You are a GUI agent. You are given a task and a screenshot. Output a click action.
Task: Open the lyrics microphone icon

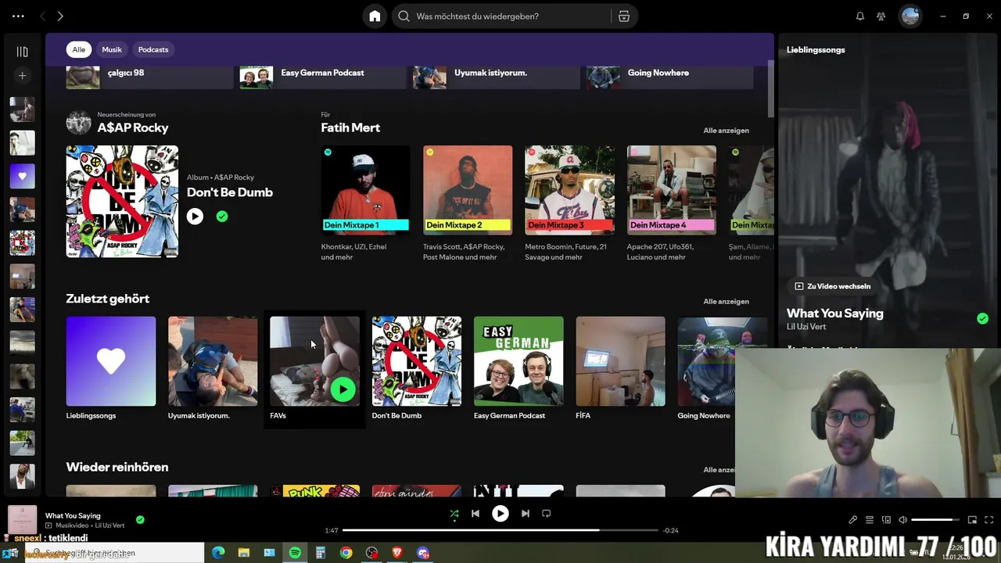coord(853,520)
